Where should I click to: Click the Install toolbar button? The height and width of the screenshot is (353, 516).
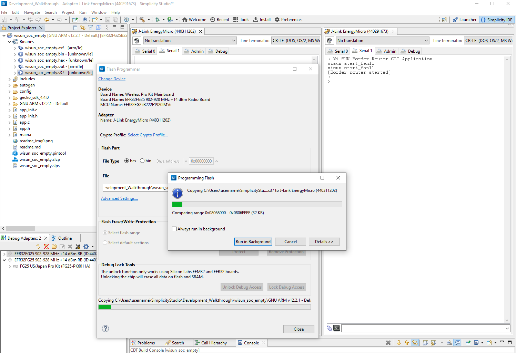262,20
